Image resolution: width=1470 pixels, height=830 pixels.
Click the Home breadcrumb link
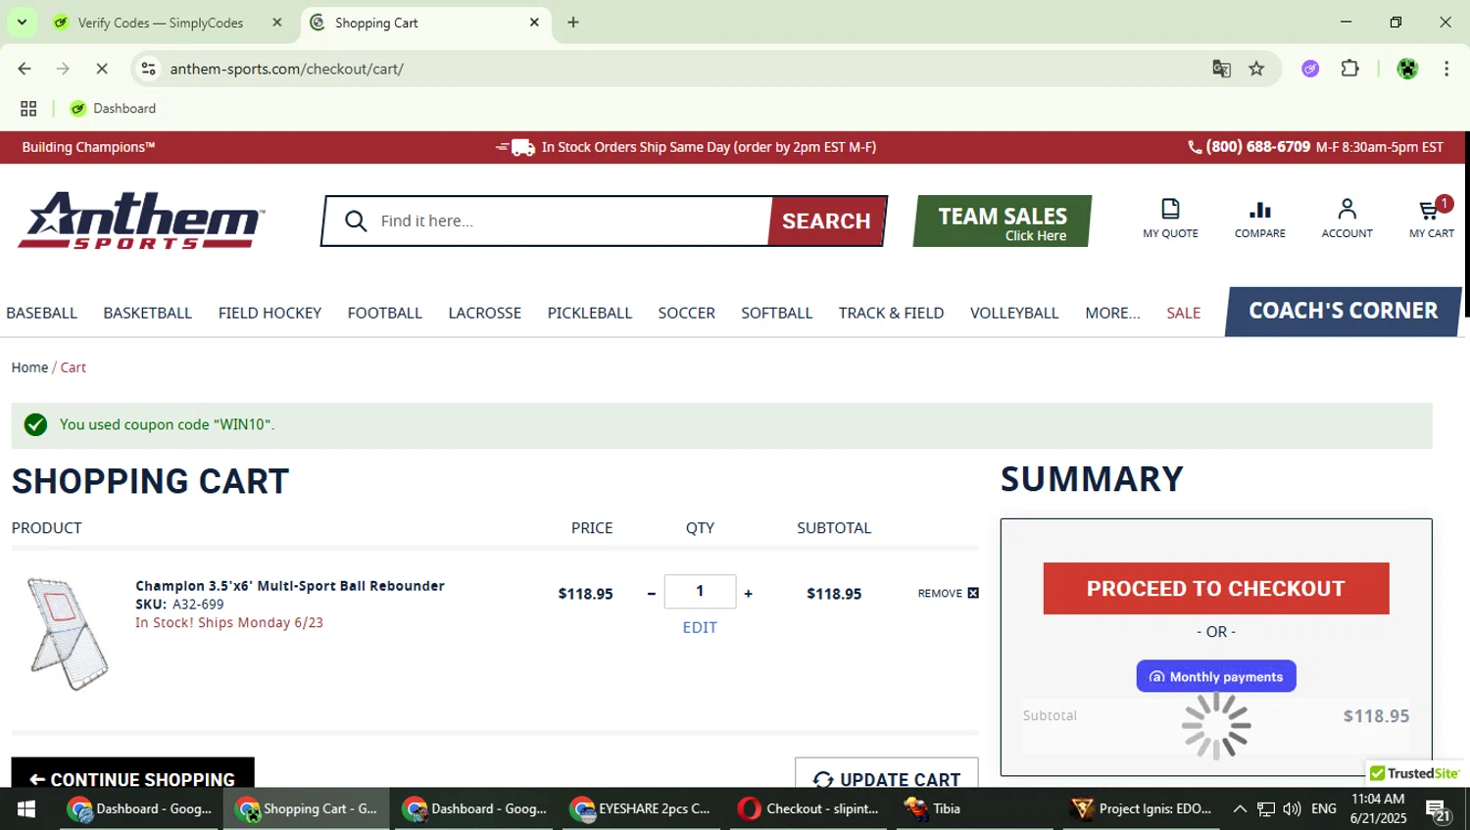click(x=29, y=367)
